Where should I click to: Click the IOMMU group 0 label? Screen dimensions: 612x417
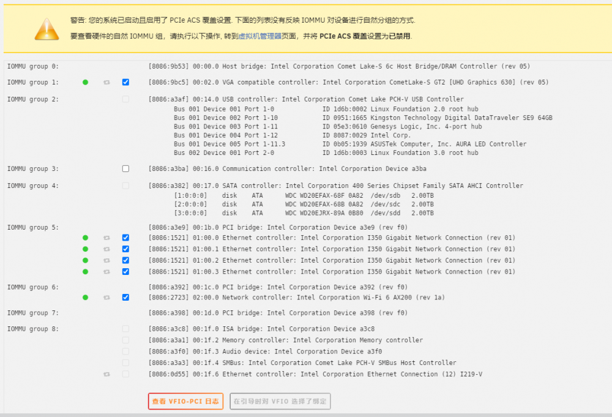(x=33, y=66)
